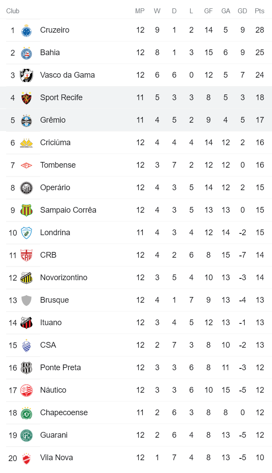Image resolution: width=272 pixels, height=473 pixels.
Task: Select the Bahia team badge
Action: pos(26,53)
